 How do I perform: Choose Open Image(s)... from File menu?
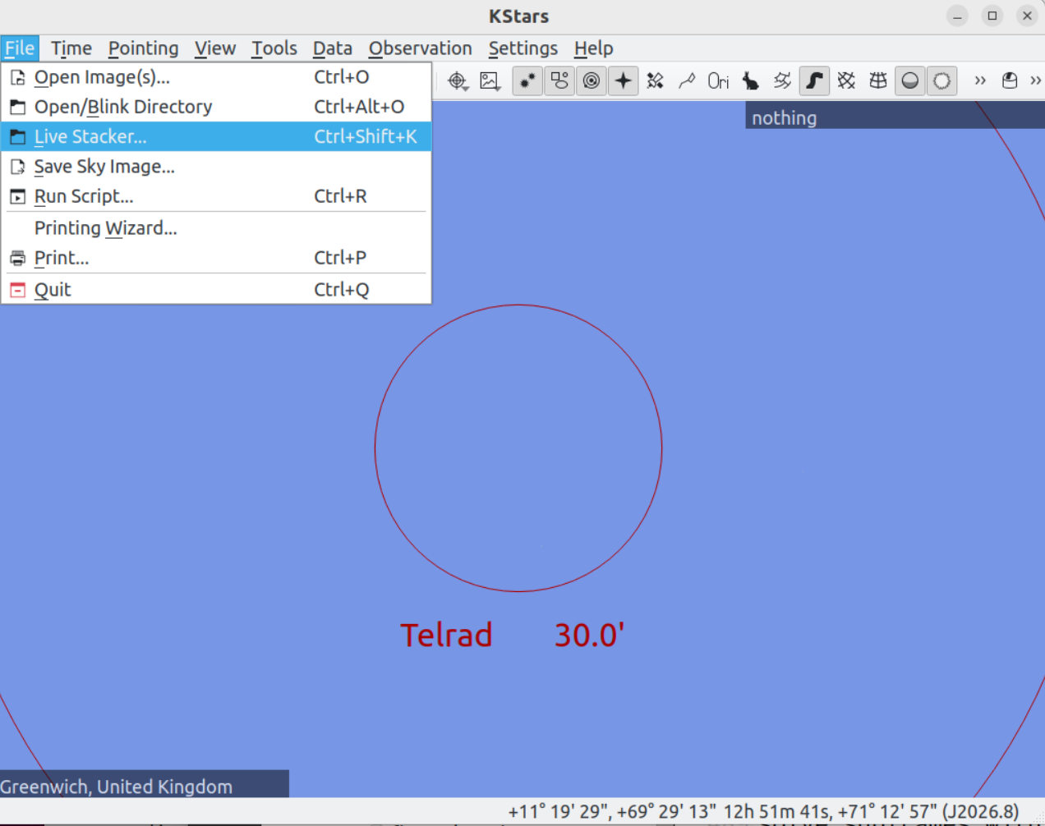[216, 77]
